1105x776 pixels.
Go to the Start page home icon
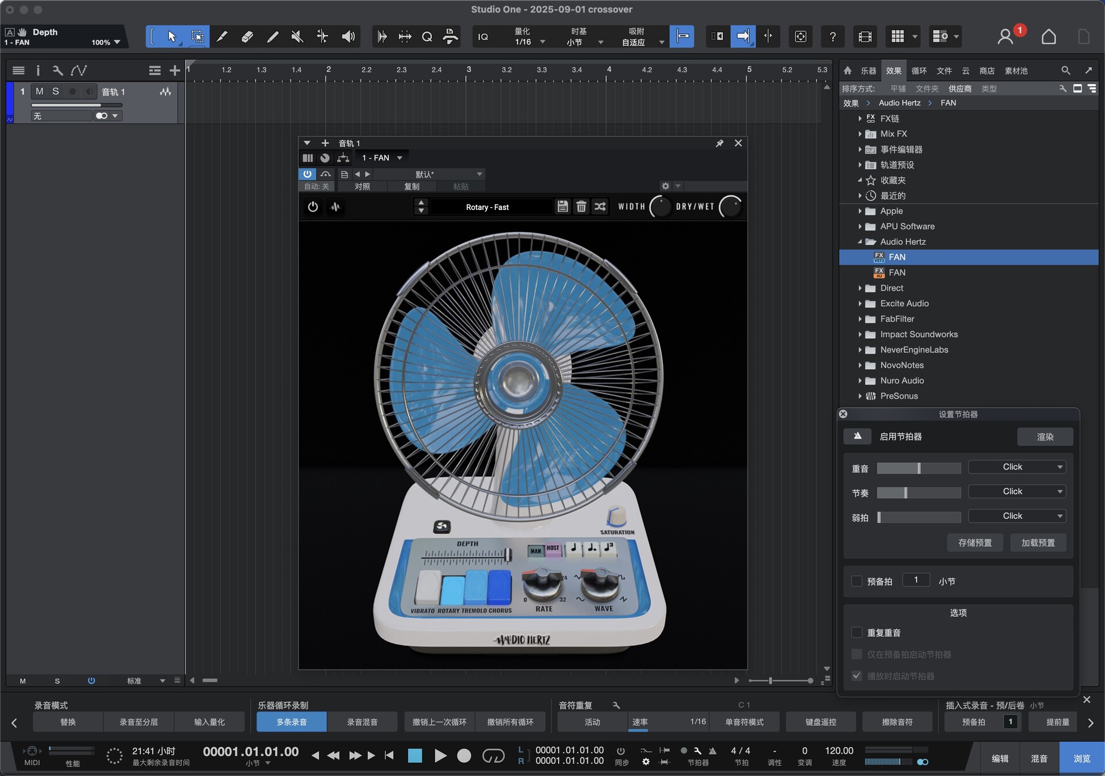[x=1049, y=36]
